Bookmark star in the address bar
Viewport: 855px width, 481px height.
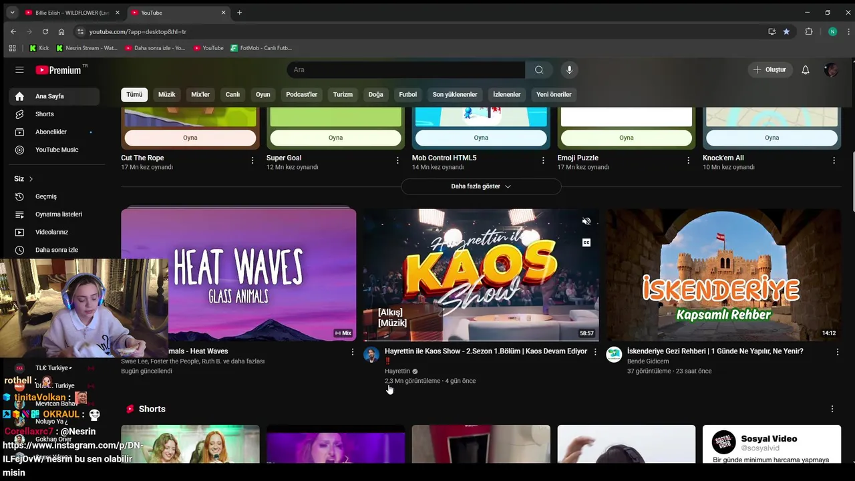[x=786, y=31]
